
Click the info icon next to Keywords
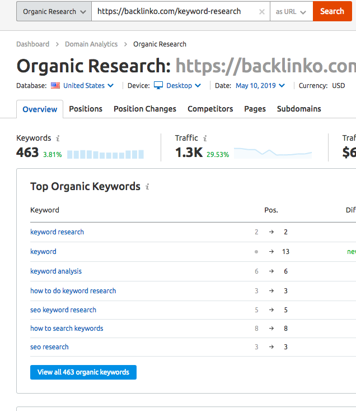[x=58, y=138]
